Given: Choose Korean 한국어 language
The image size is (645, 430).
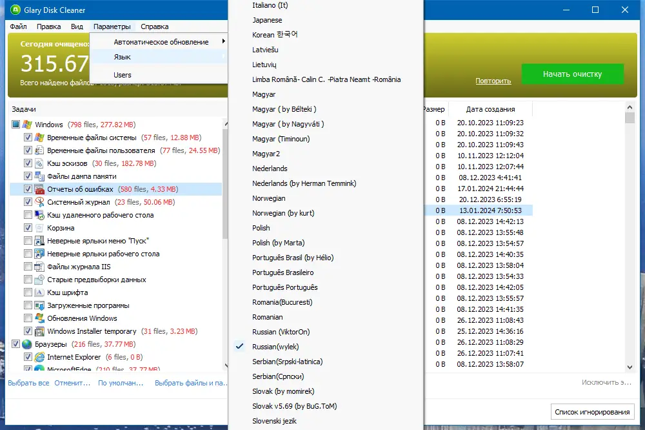Looking at the screenshot, I should [x=275, y=35].
